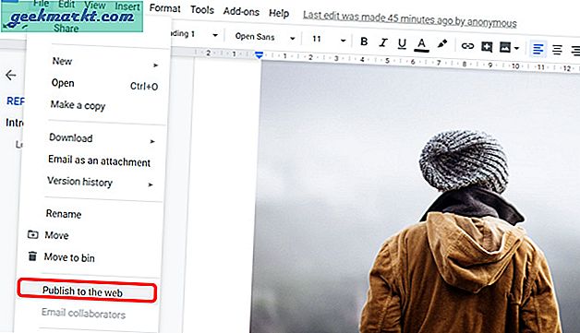Click the blue indent marker on ruler
Screen dimensions: 580x333
[259, 55]
